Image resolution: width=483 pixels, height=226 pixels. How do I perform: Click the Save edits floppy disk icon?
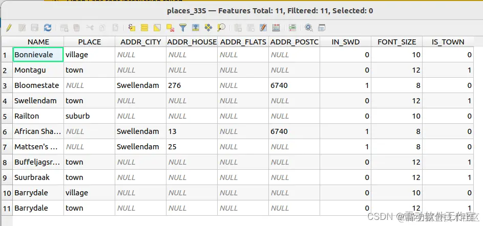click(34, 28)
